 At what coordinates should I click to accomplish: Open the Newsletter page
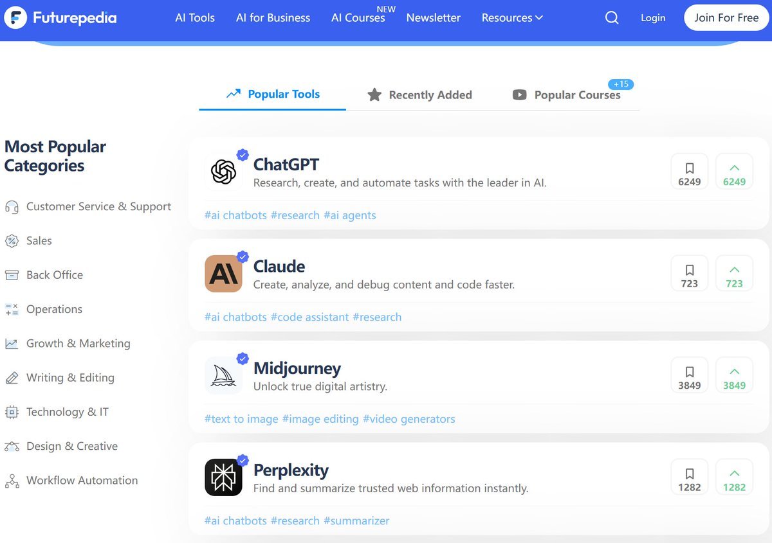pos(434,18)
